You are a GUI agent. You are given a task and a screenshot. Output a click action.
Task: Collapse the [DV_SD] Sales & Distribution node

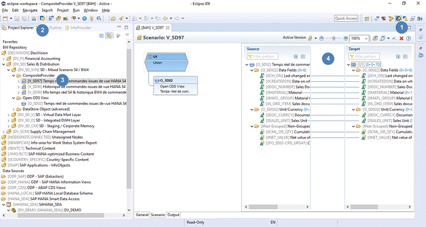tap(4, 64)
